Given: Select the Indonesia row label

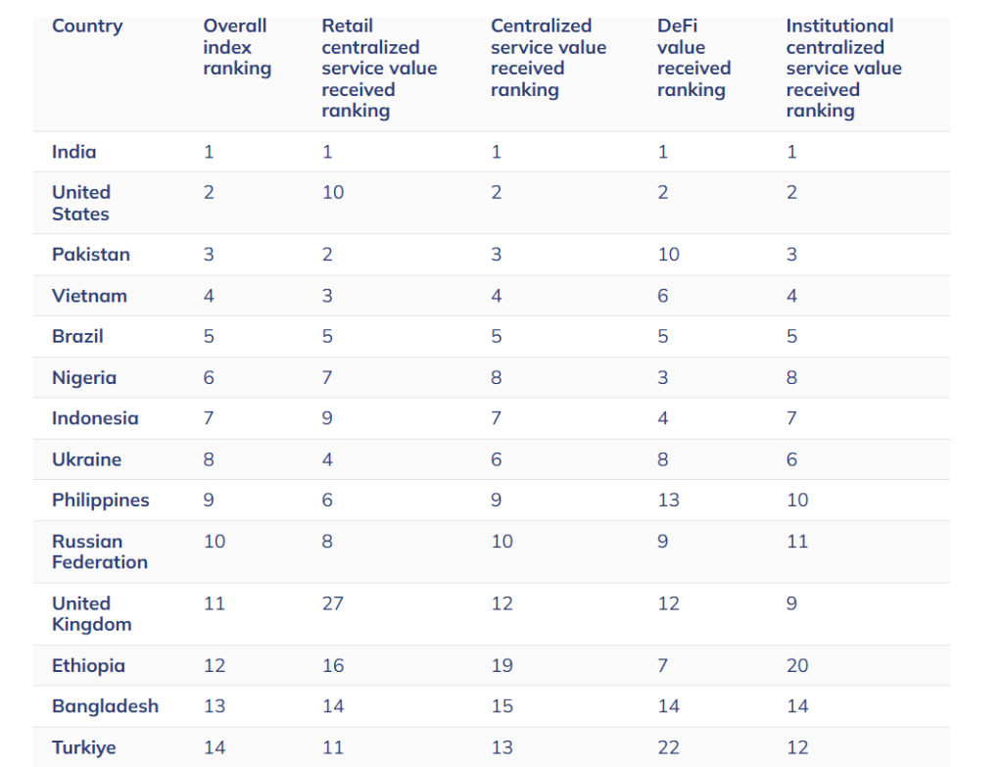Looking at the screenshot, I should [x=95, y=418].
